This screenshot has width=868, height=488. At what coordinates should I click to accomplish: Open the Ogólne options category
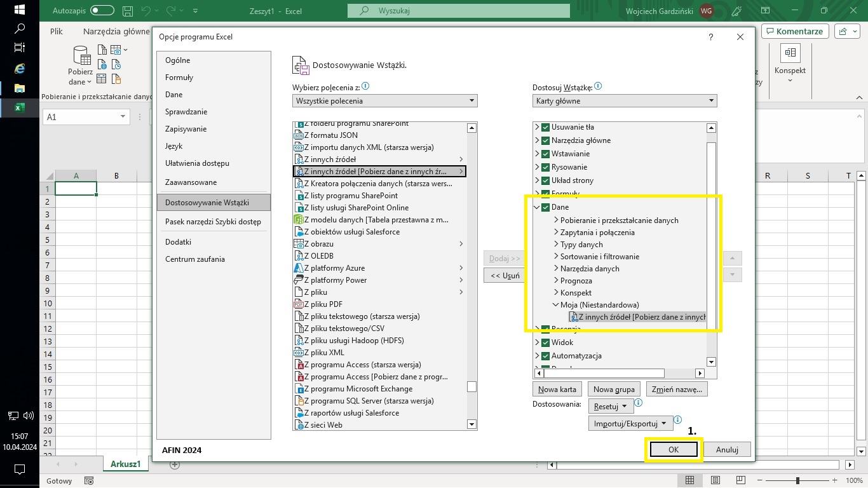pyautogui.click(x=214, y=60)
